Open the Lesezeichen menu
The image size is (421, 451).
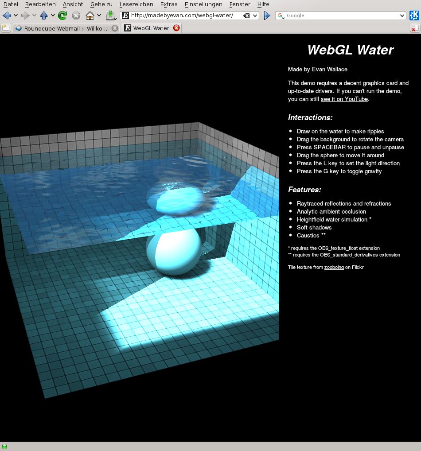tap(136, 4)
